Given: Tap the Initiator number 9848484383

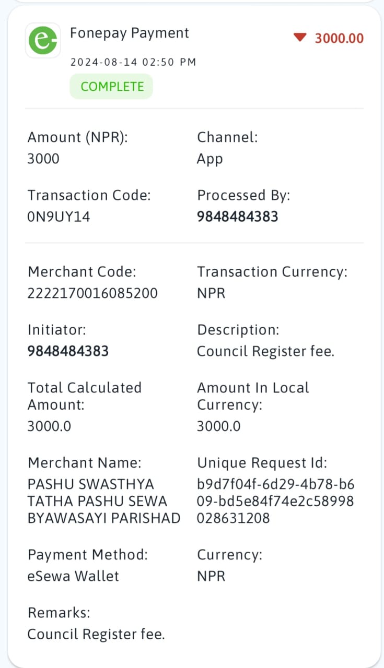Looking at the screenshot, I should (x=68, y=351).
